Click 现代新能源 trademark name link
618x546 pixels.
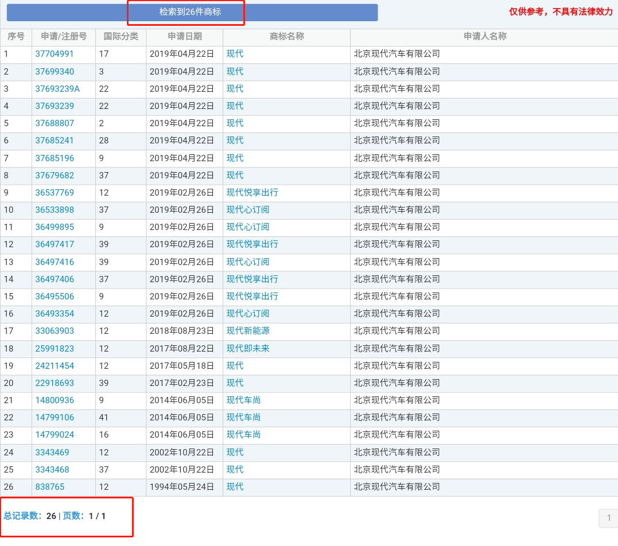pos(247,331)
